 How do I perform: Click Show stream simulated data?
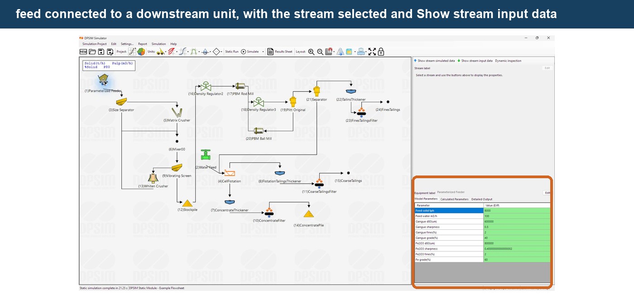(434, 61)
